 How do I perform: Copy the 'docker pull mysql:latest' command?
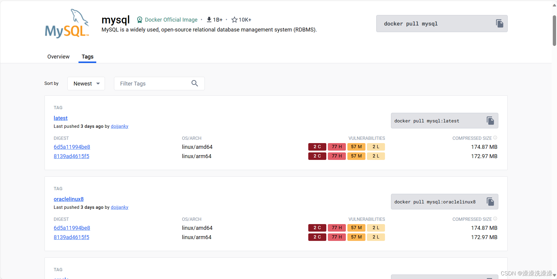click(490, 121)
